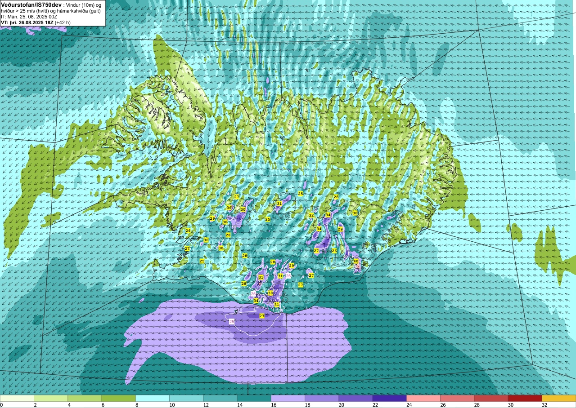Screen dimensions: 576x408
Task: Click the legend scale number 0
Action: [x=2, y=405]
